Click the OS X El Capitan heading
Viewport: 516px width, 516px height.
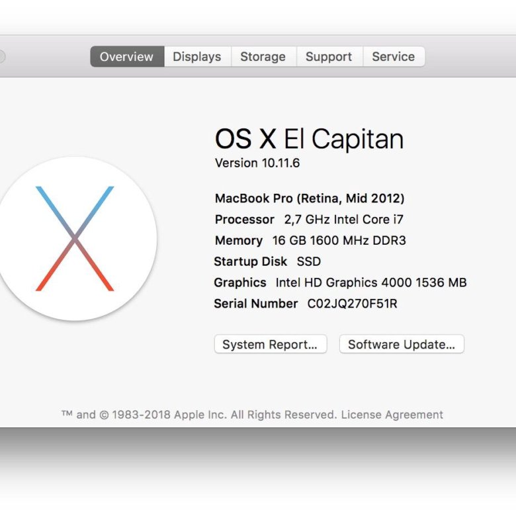pos(309,139)
